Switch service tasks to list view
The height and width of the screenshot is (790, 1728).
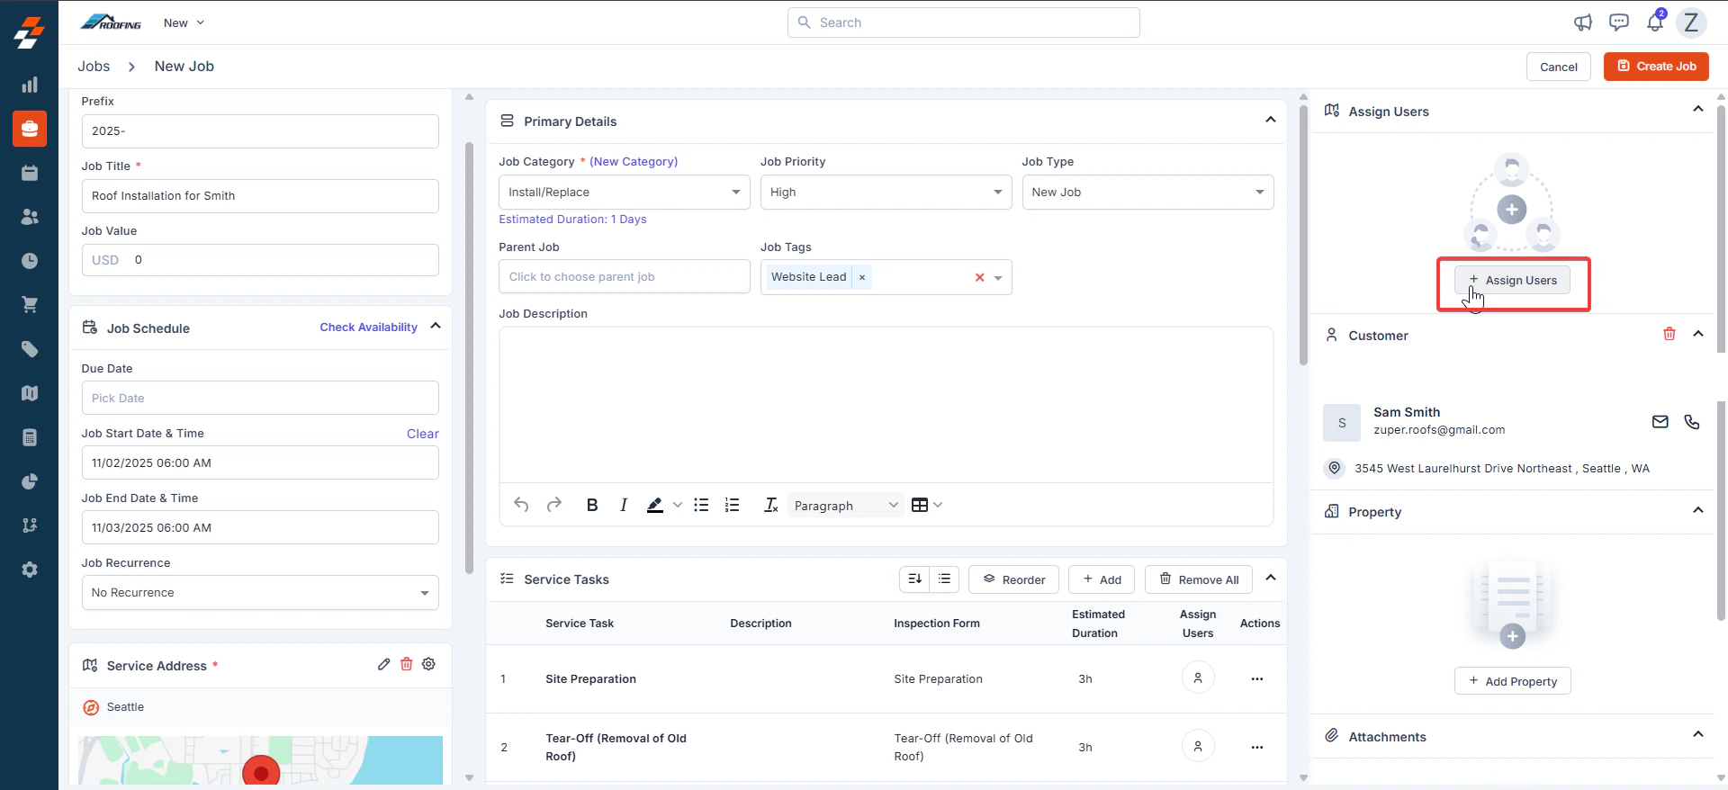point(944,579)
